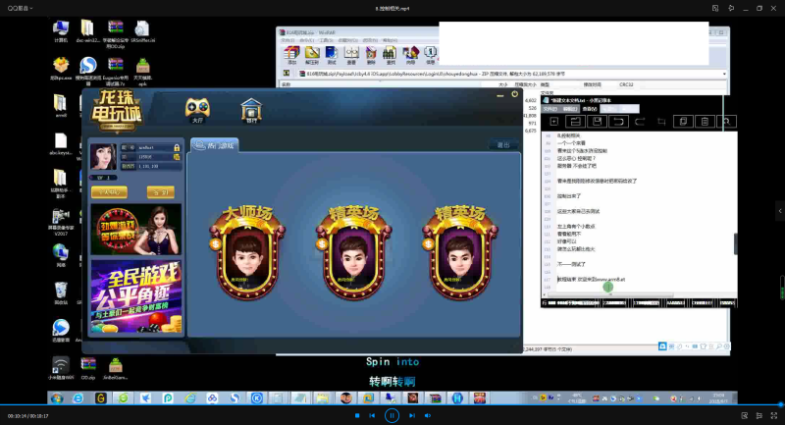The image size is (785, 425).
Task: Click the 银行 bank icon in game header
Action: tap(251, 109)
